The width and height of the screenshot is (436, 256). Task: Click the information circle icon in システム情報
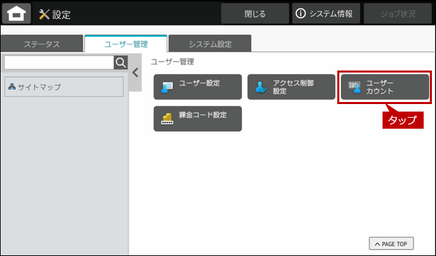[x=300, y=13]
